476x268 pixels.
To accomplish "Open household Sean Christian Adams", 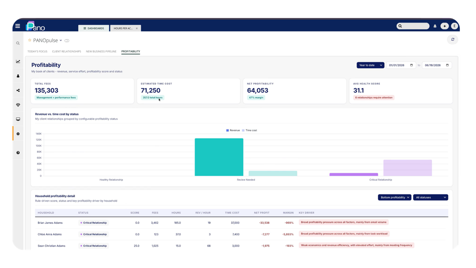I will point(51,246).
